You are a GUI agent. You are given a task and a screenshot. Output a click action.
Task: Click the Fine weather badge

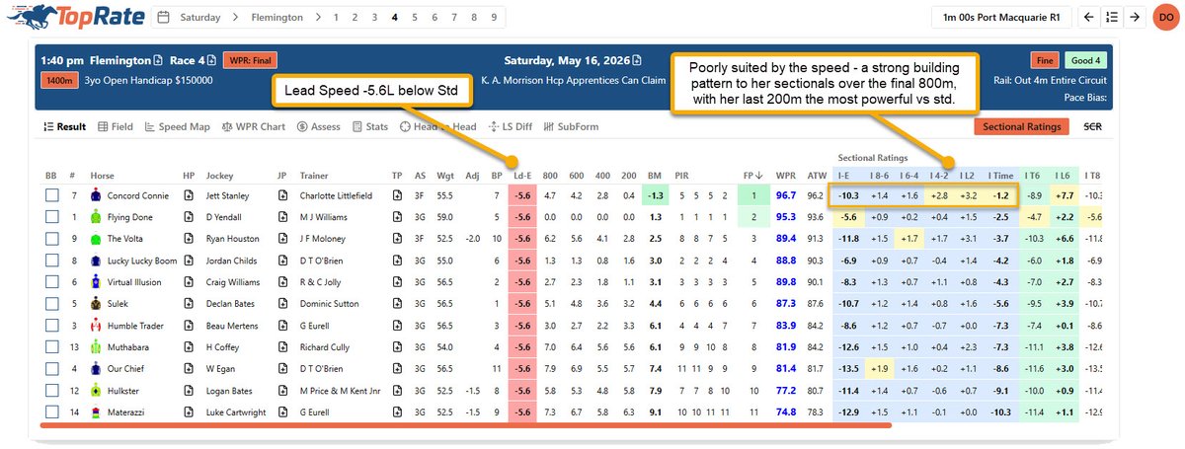pos(1044,60)
